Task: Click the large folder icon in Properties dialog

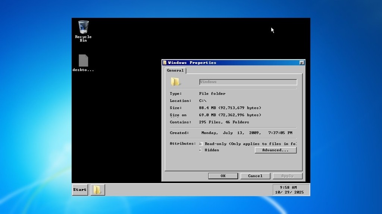Action: [x=175, y=82]
